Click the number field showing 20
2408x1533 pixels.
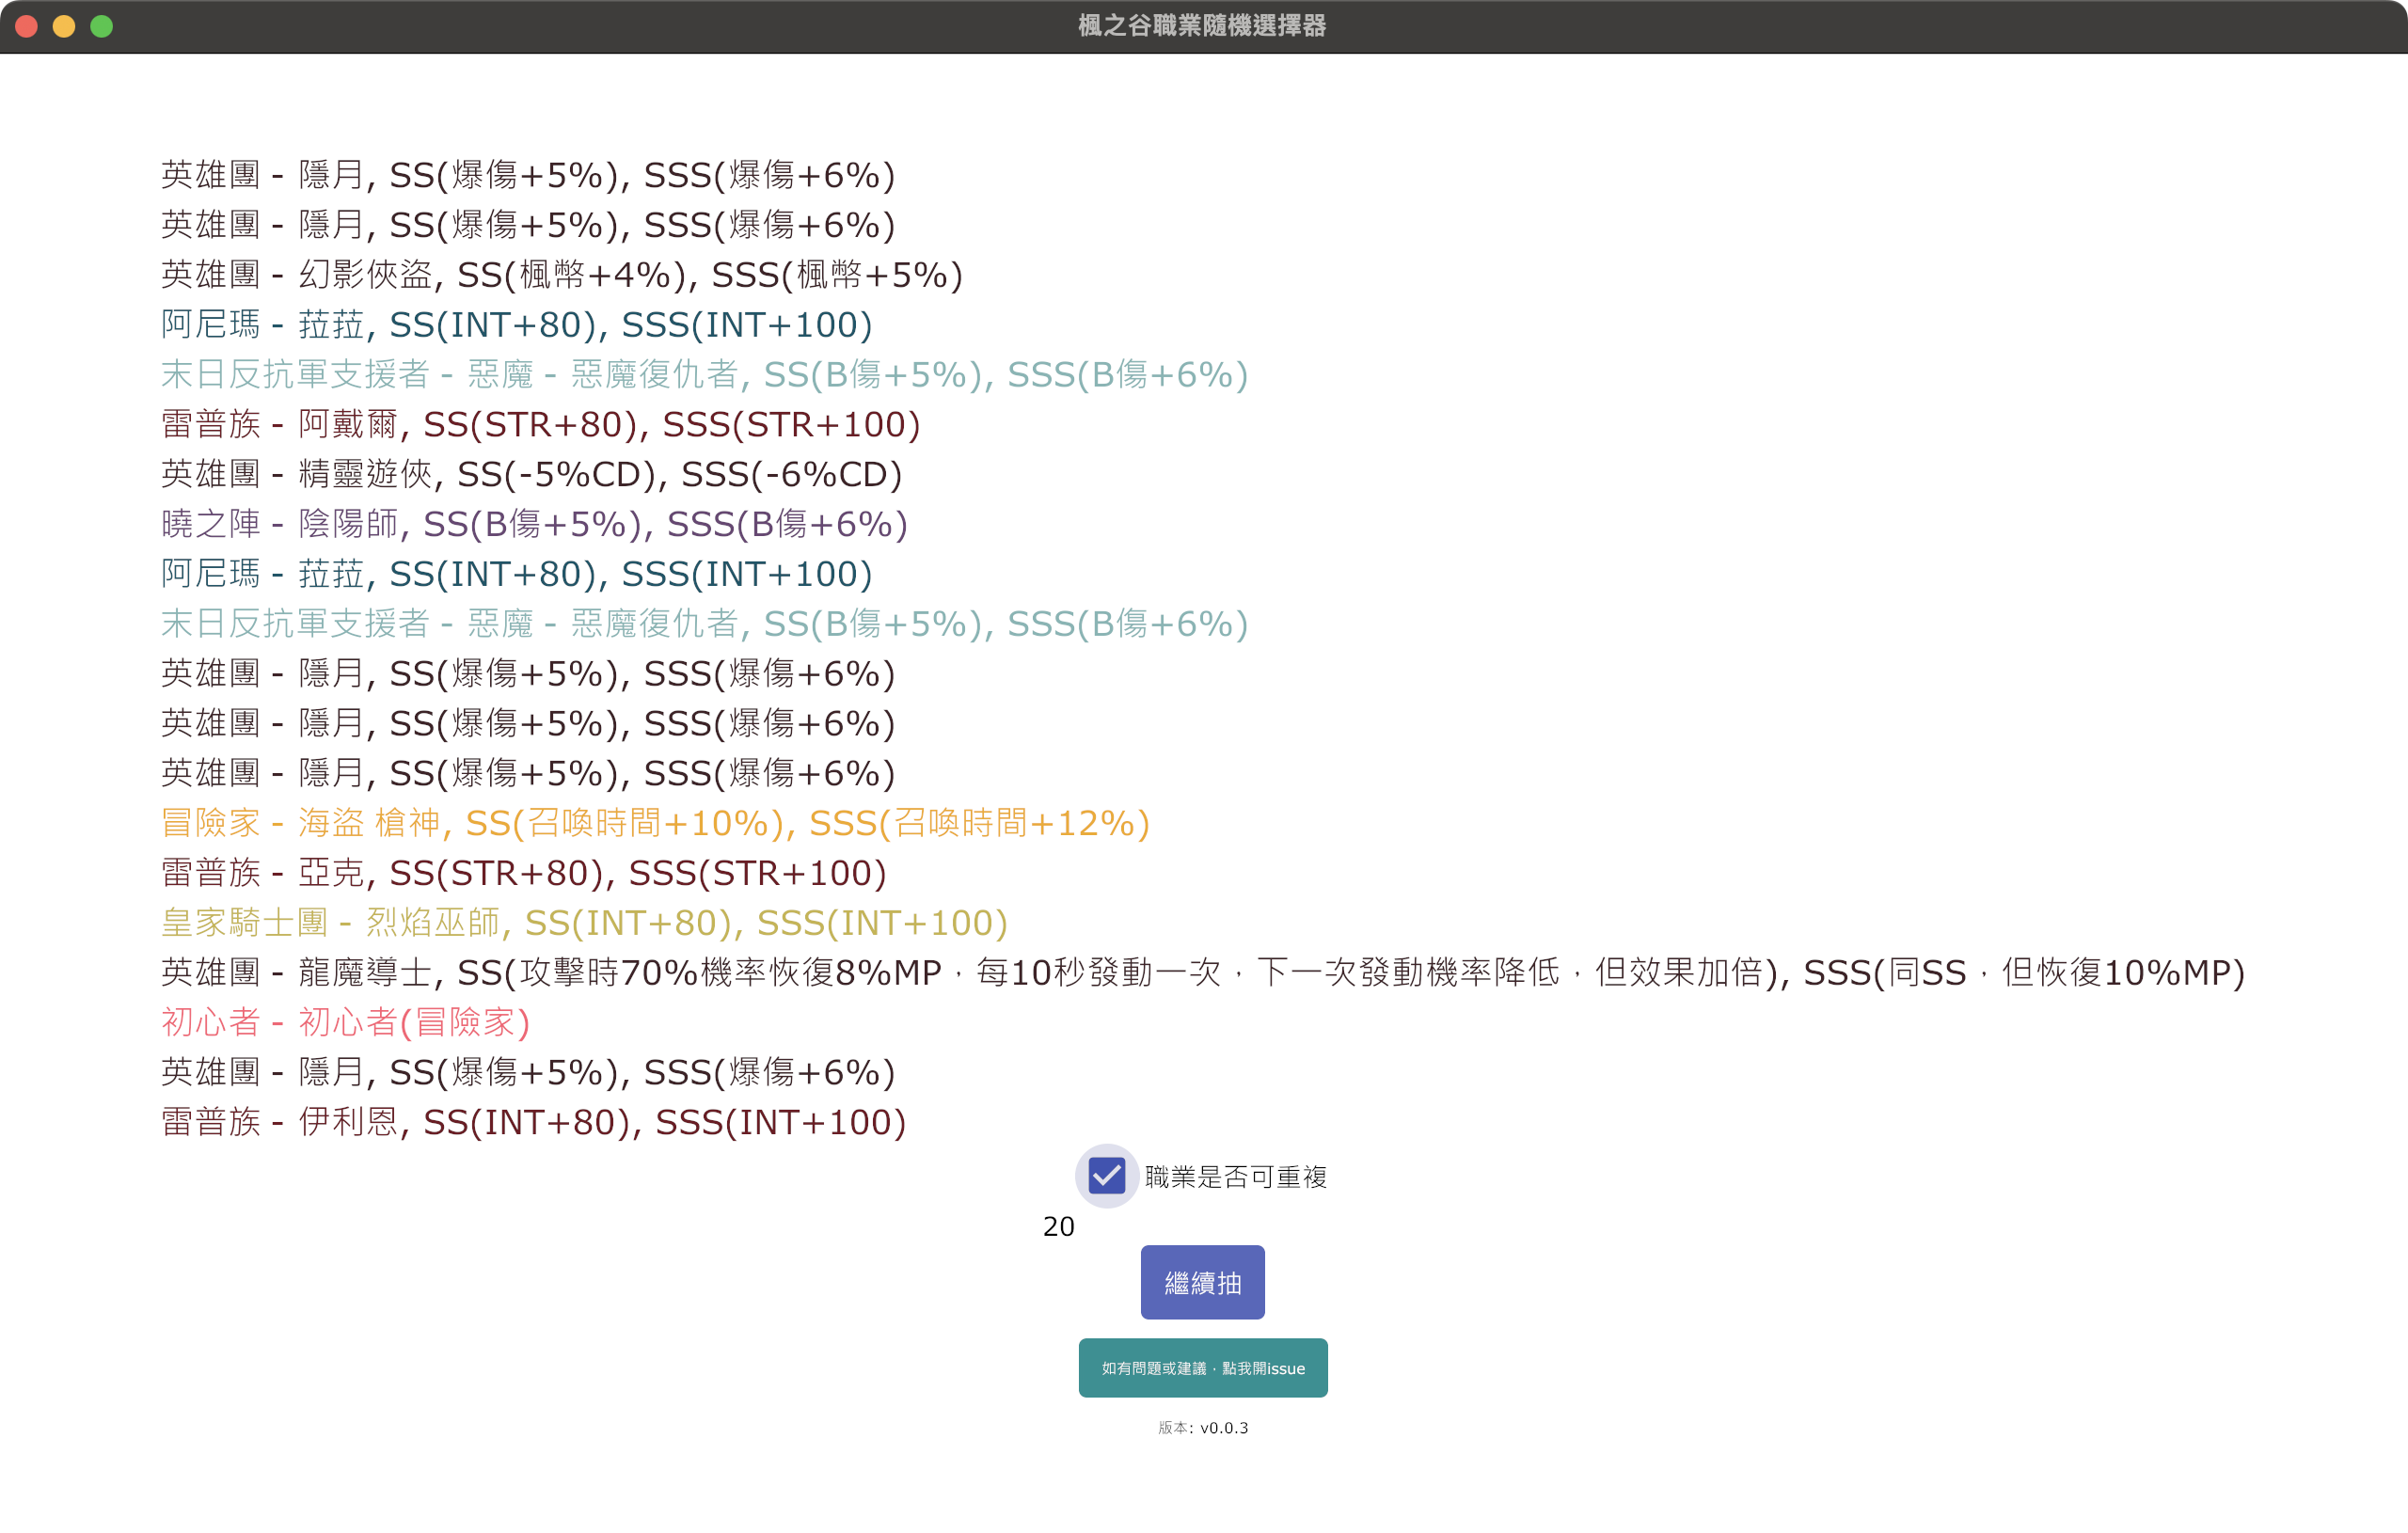(x=1059, y=1226)
